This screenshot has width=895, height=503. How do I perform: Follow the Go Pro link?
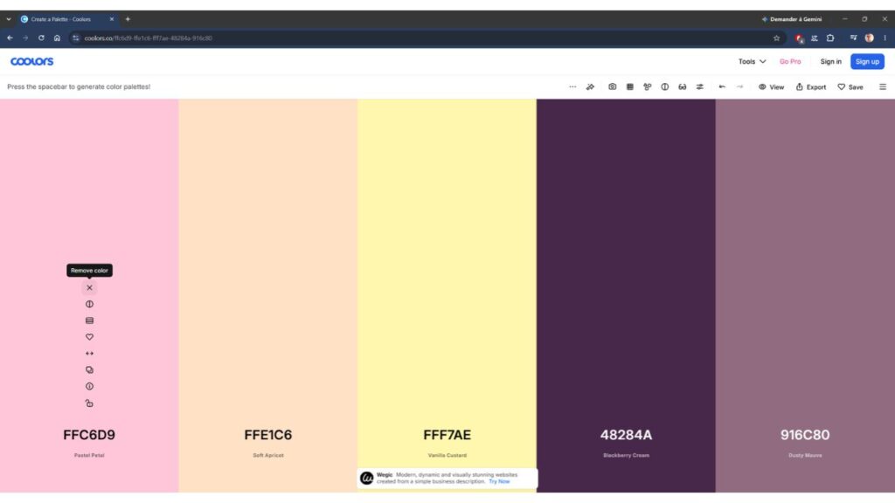pos(790,62)
